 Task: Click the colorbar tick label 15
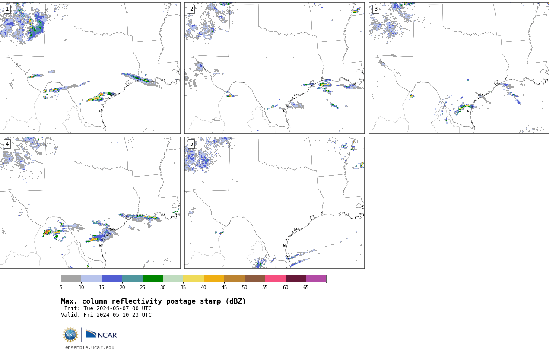(x=102, y=287)
